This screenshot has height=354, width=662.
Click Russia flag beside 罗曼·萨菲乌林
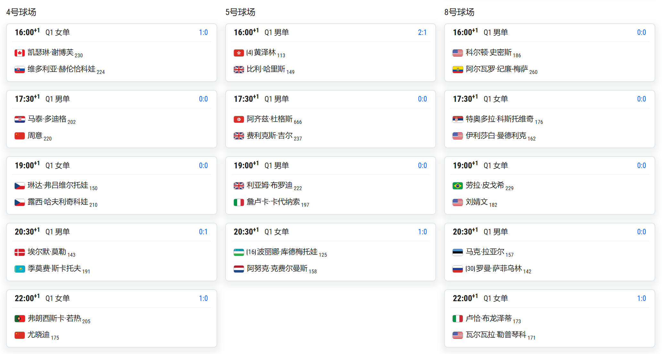(458, 269)
